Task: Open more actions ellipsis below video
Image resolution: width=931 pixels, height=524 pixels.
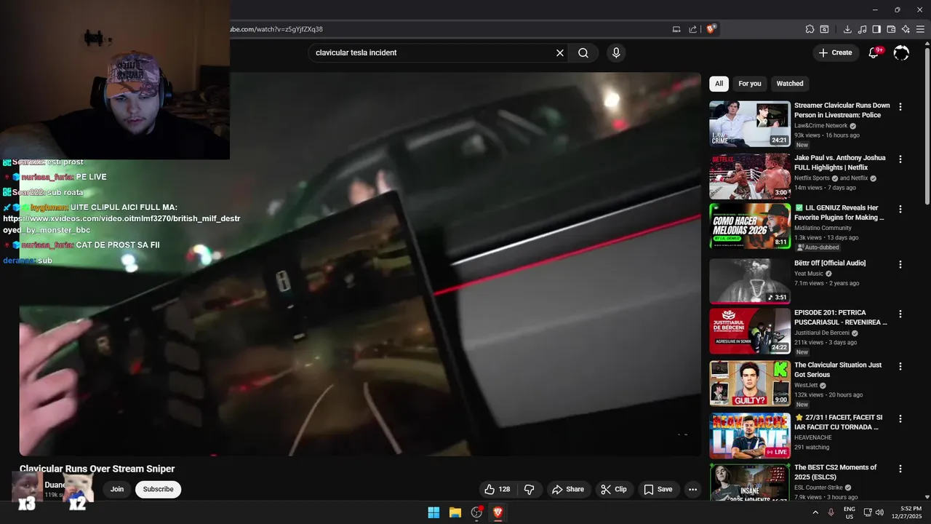Action: [692, 489]
